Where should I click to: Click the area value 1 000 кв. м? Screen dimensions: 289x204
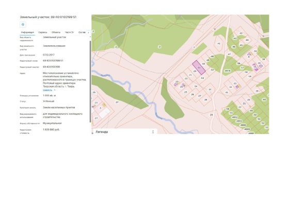pyautogui.click(x=49, y=95)
